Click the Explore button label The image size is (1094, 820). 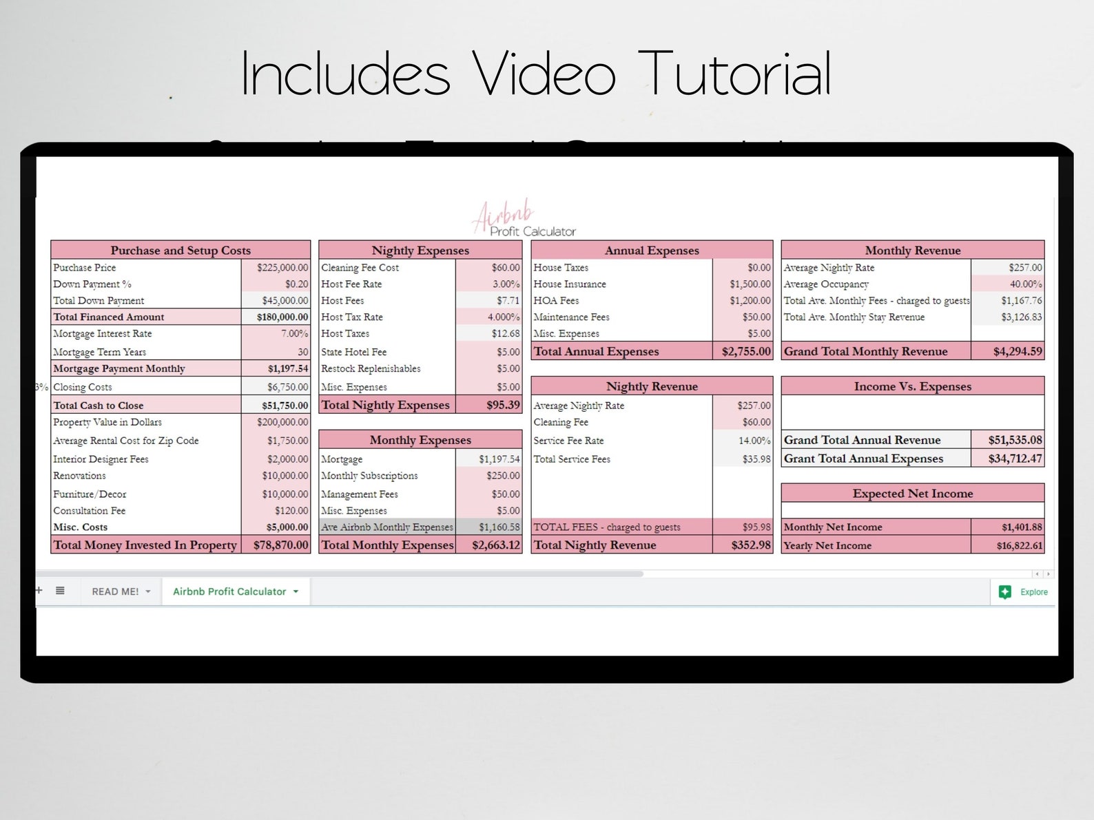[x=1034, y=592]
